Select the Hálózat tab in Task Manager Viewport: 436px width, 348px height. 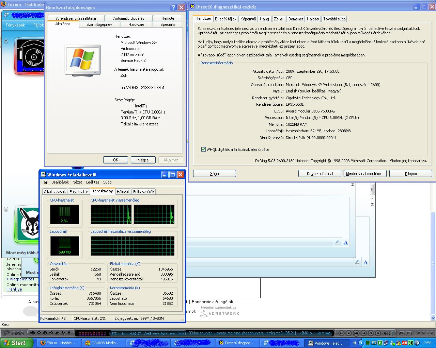pyautogui.click(x=123, y=192)
